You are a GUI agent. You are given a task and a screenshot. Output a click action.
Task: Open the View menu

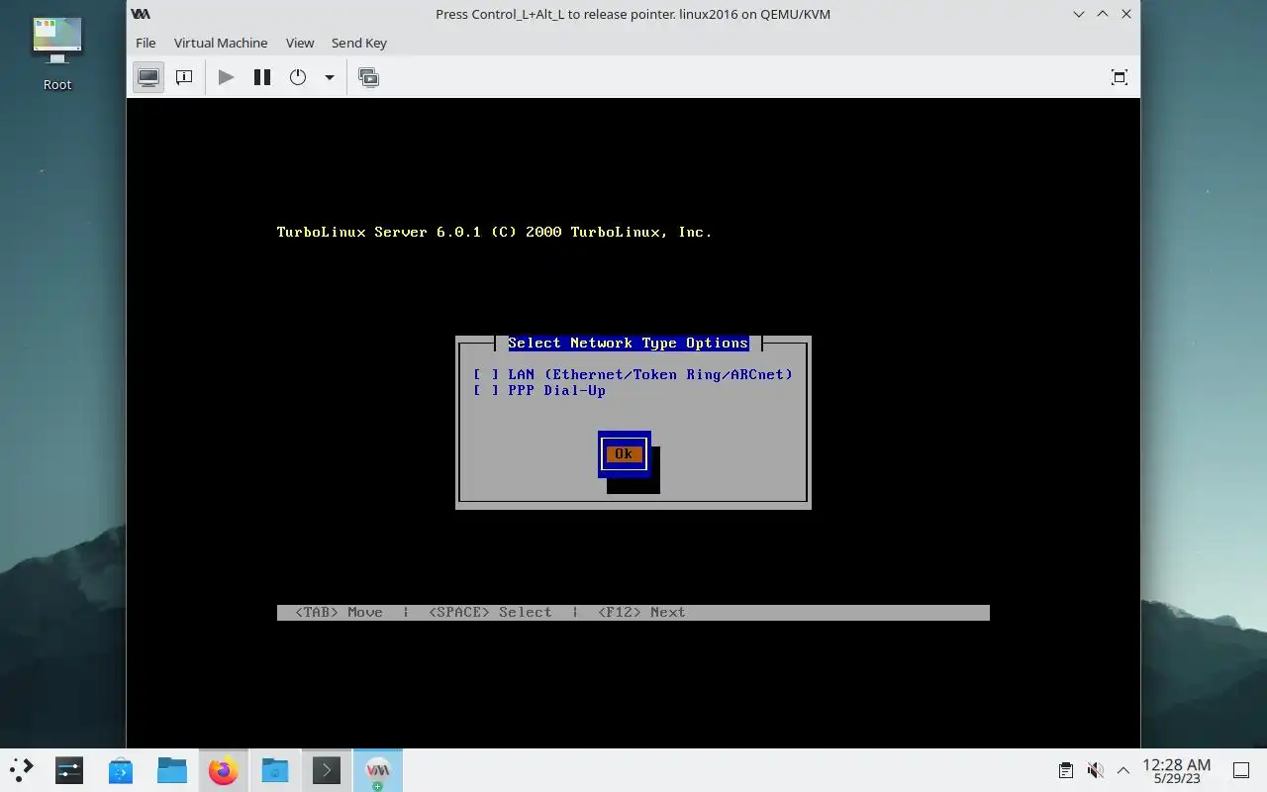[300, 43]
